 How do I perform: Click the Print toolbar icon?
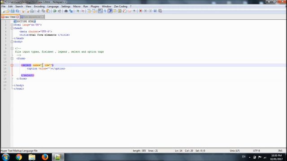pyautogui.click(x=32, y=11)
